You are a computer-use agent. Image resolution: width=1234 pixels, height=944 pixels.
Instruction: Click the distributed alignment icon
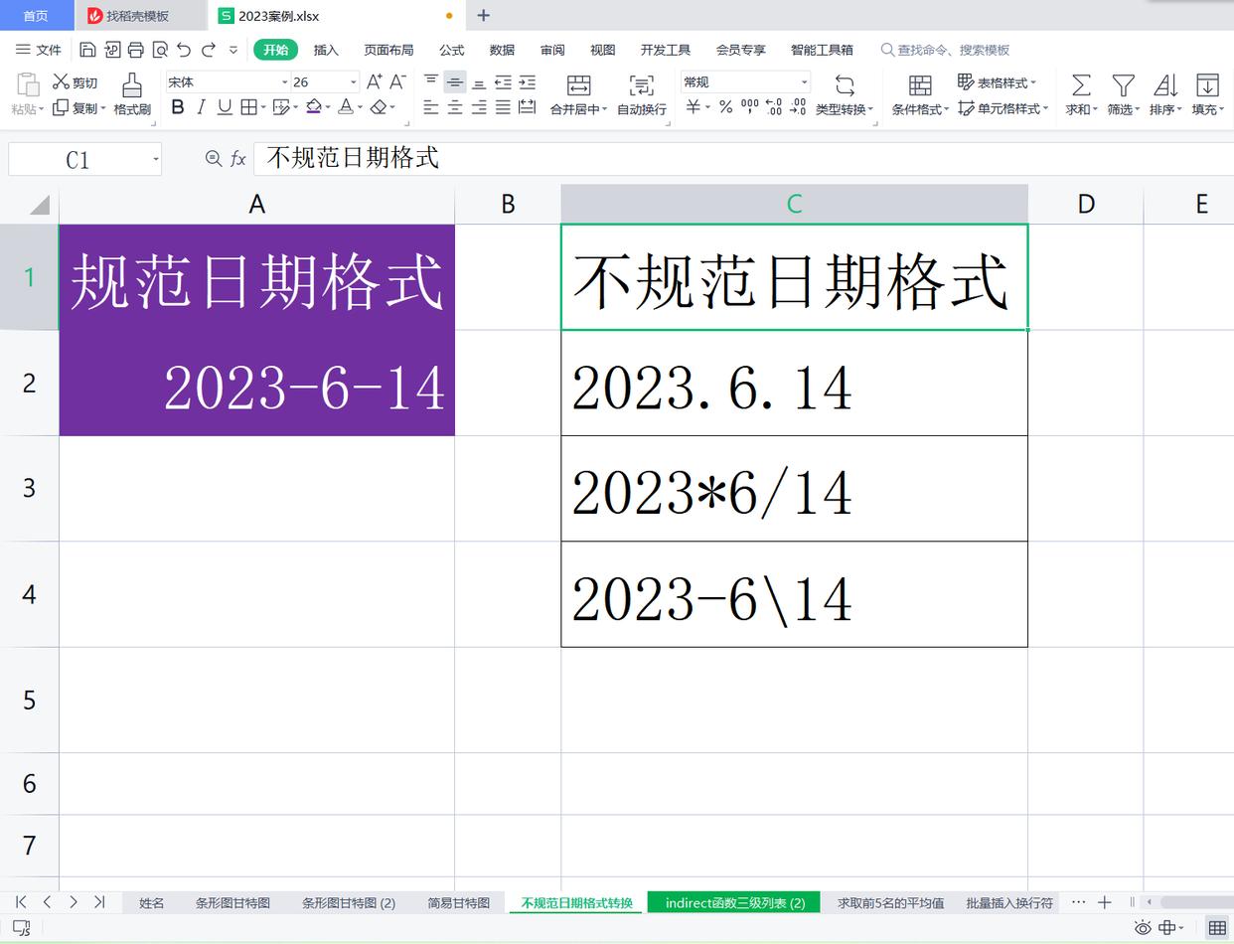pyautogui.click(x=527, y=107)
